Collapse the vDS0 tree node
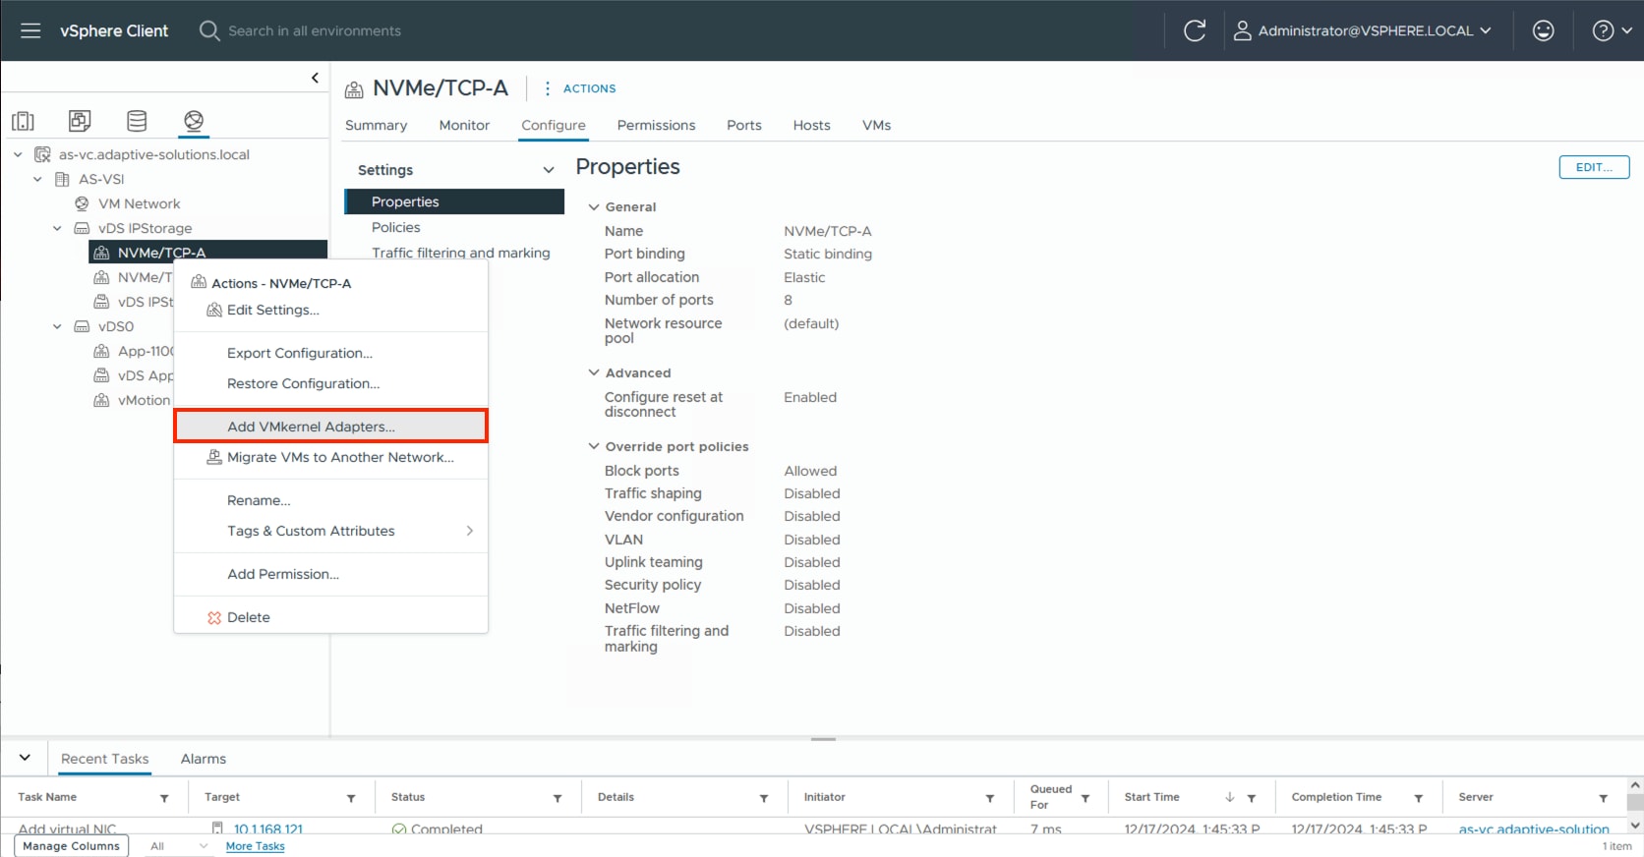Image resolution: width=1644 pixels, height=857 pixels. [57, 326]
